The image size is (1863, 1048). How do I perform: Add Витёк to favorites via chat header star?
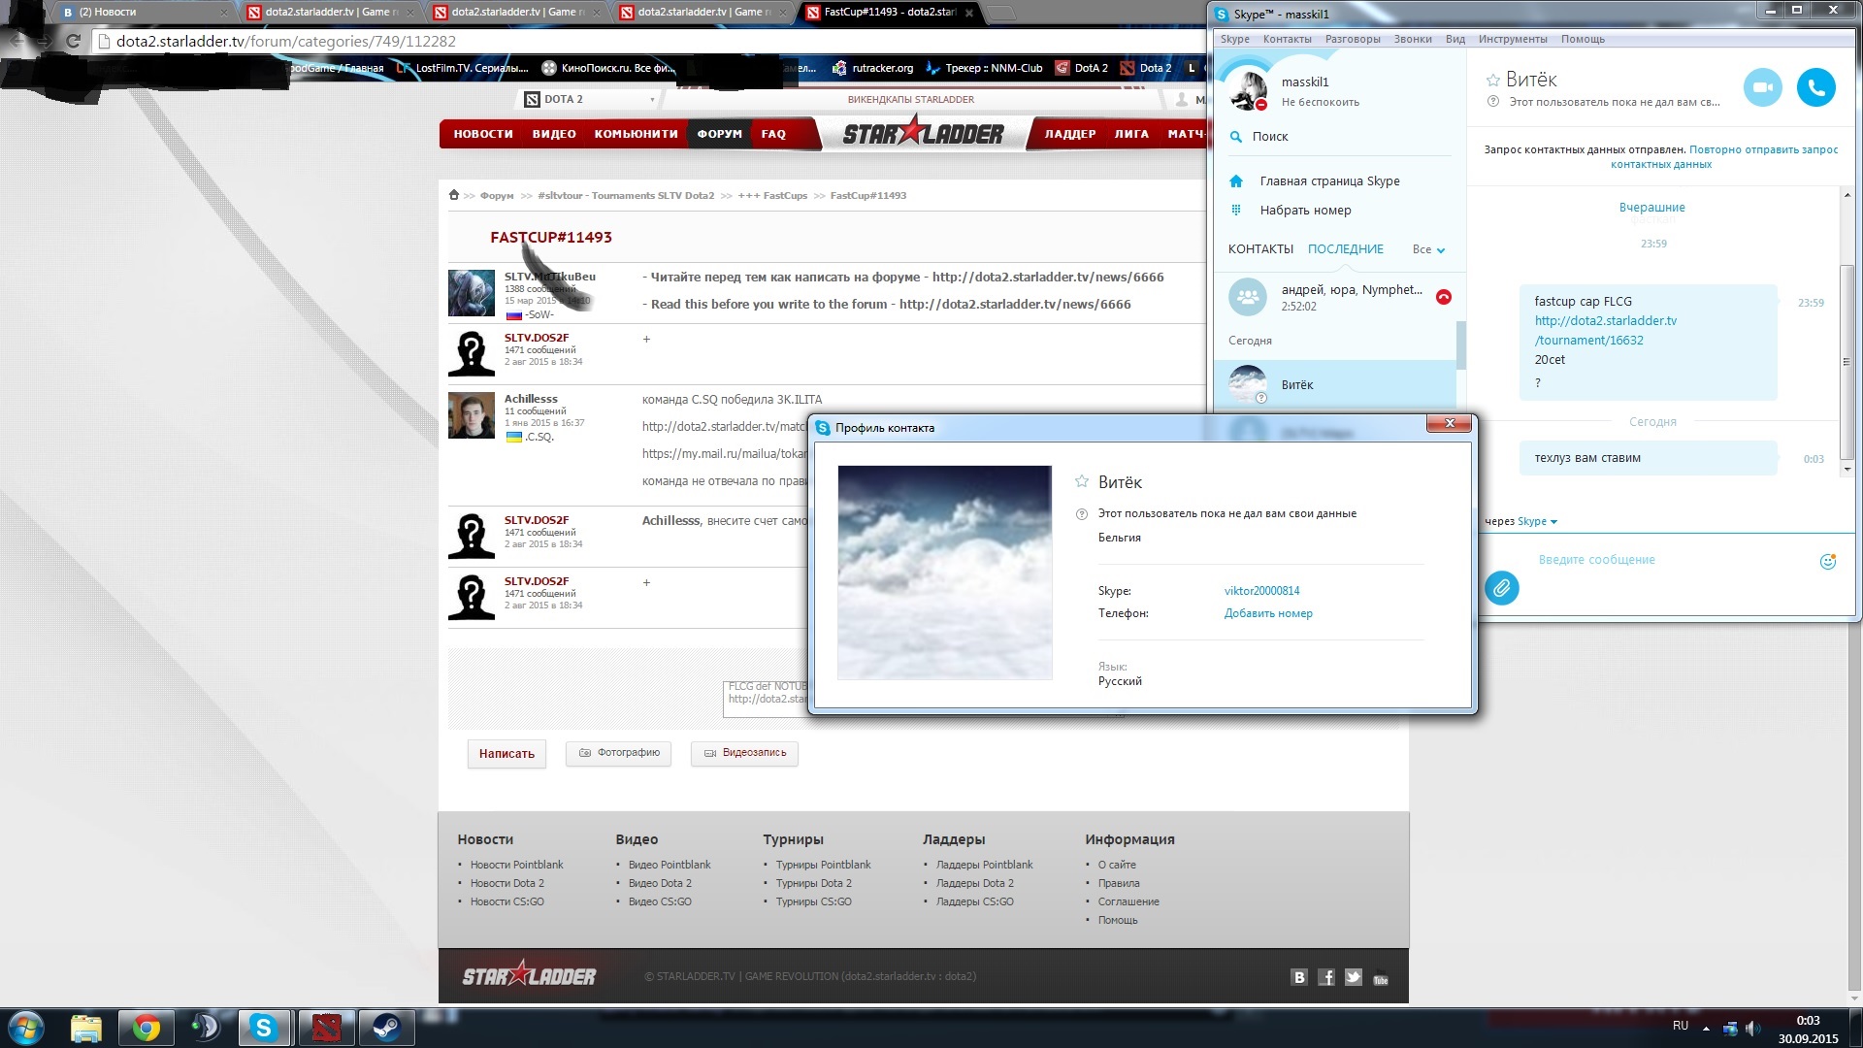click(x=1492, y=81)
